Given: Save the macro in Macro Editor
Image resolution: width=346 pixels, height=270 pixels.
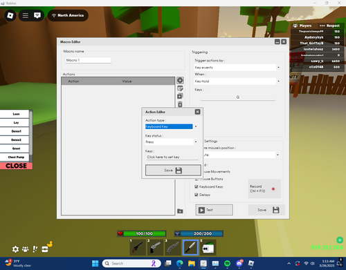Looking at the screenshot, I should click(266, 210).
